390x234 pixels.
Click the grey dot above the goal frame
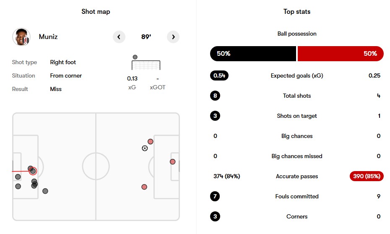pyautogui.click(x=135, y=57)
